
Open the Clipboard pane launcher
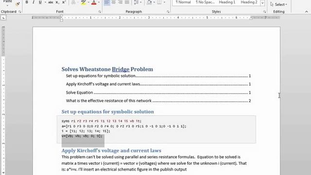point(20,12)
